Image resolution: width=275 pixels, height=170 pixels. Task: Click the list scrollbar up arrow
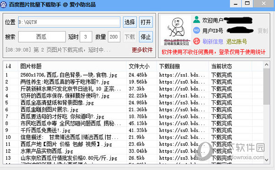pyautogui.click(x=267, y=65)
